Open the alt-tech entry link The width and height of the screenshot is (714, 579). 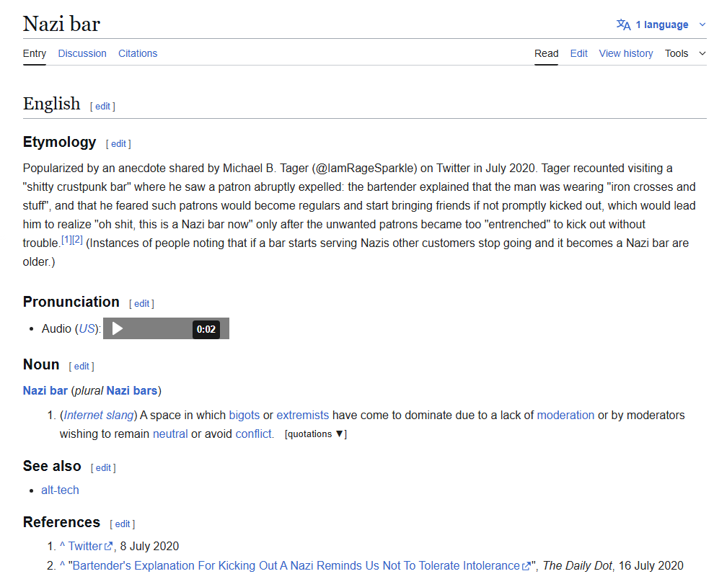click(60, 490)
